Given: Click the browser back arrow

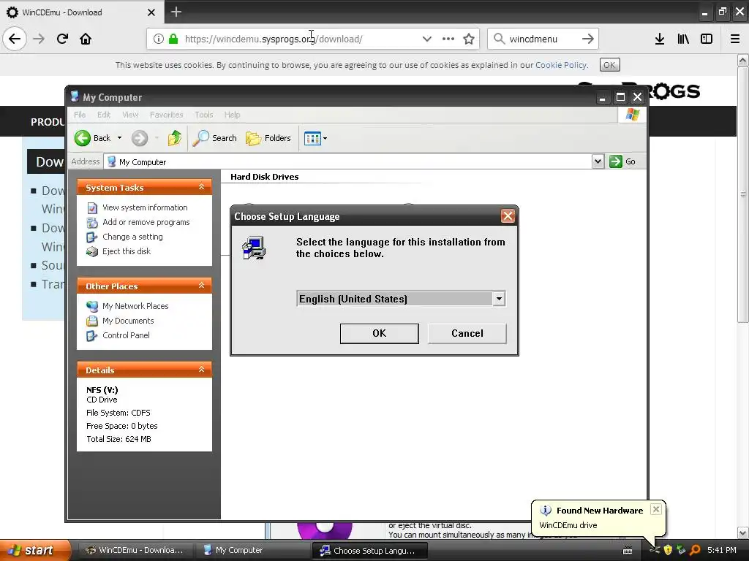Looking at the screenshot, I should click(15, 39).
